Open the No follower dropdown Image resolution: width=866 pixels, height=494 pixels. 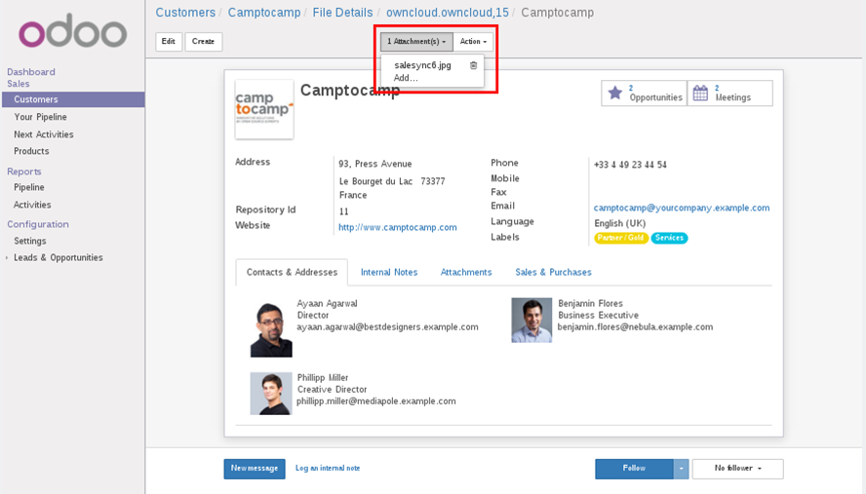tap(737, 469)
